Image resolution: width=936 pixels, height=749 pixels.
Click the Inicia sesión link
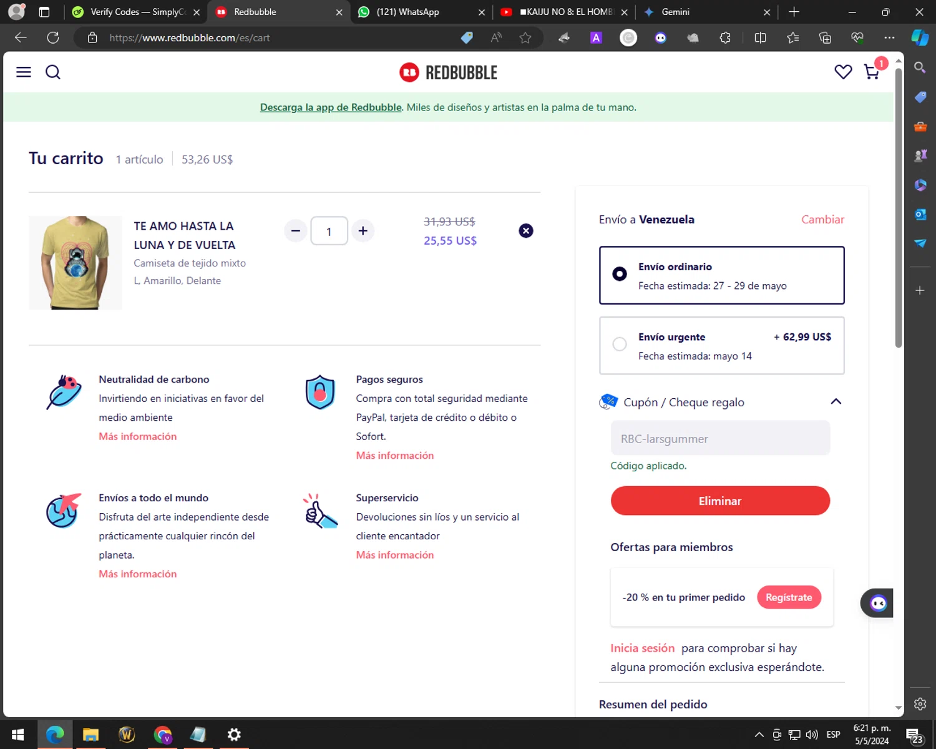click(x=642, y=648)
